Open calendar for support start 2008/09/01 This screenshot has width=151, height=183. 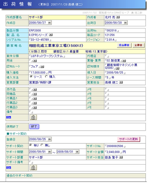point(50,152)
